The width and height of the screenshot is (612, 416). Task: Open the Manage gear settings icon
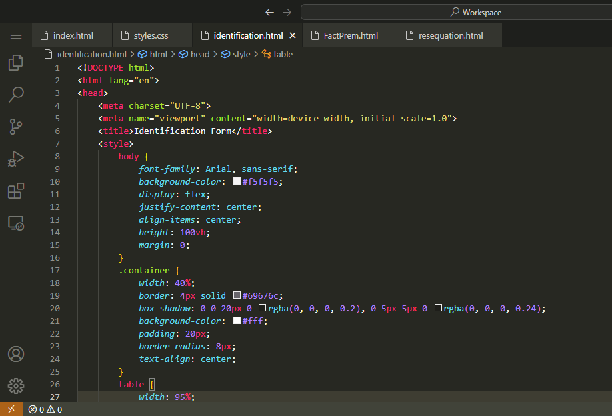16,385
